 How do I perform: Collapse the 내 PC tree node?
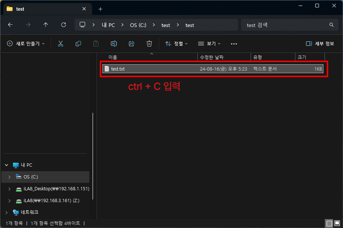click(7, 165)
